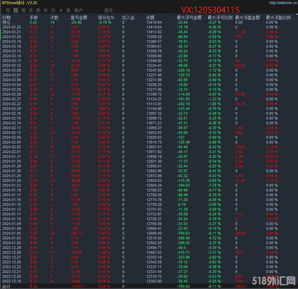Click the balance value 12690.49
The image size is (298, 289).
[x=154, y=233]
